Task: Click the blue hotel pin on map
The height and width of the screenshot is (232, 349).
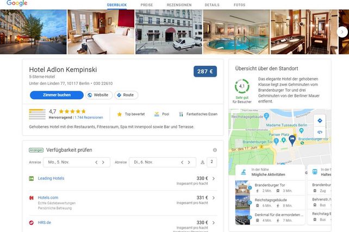Action: coord(292,140)
